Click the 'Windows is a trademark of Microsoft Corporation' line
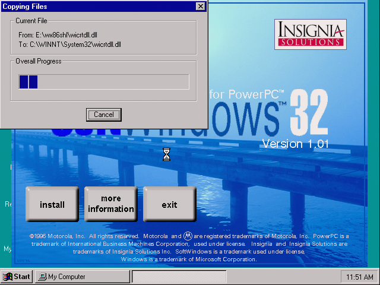The height and width of the screenshot is (285, 380). 189,259
